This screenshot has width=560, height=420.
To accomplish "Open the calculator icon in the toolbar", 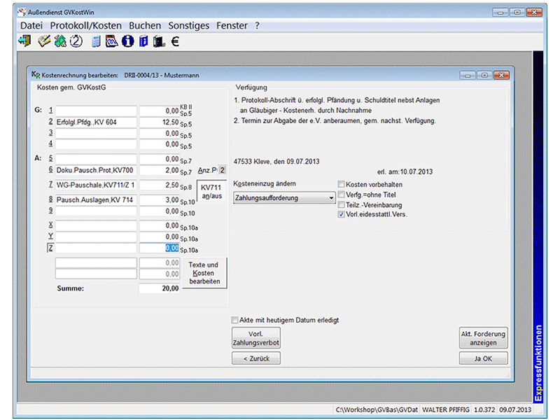I will [x=97, y=41].
